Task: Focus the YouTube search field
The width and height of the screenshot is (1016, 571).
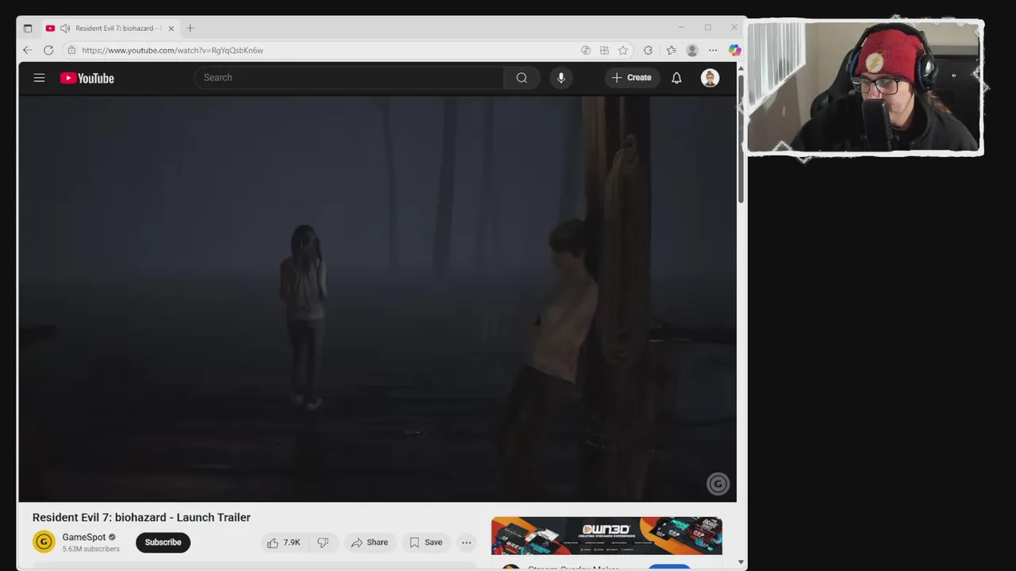Action: click(349, 78)
